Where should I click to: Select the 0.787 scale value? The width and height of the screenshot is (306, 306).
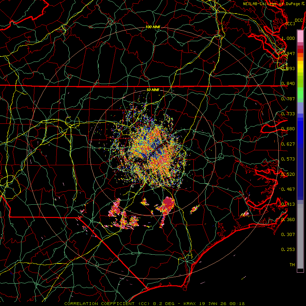[x=288, y=99]
